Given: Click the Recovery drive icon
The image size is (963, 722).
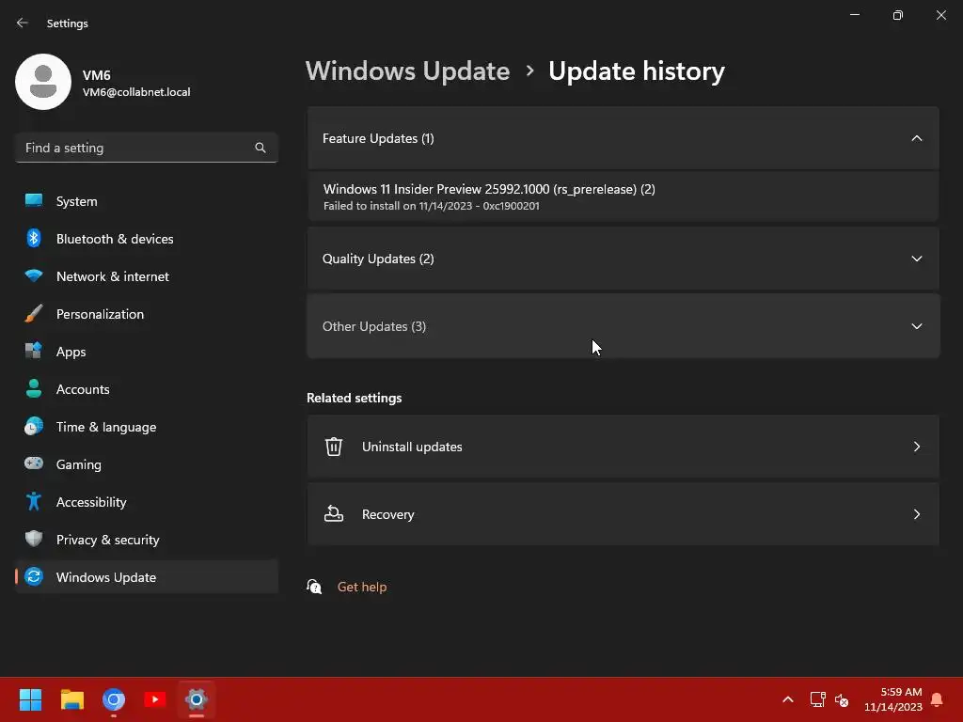Looking at the screenshot, I should pyautogui.click(x=334, y=514).
